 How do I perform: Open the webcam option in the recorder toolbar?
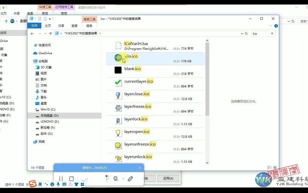[116, 178]
